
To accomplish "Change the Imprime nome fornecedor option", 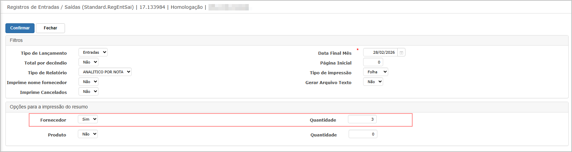I will point(88,82).
